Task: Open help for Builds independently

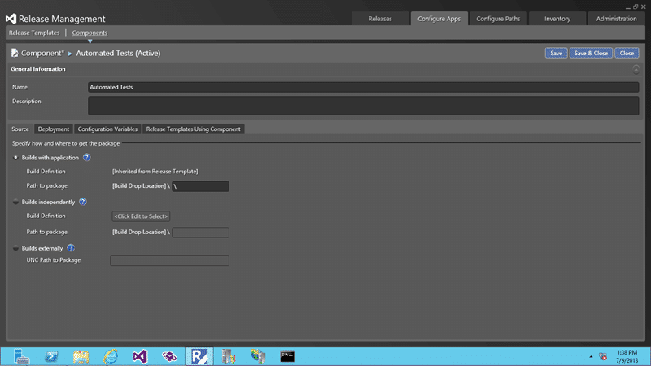Action: pos(83,202)
